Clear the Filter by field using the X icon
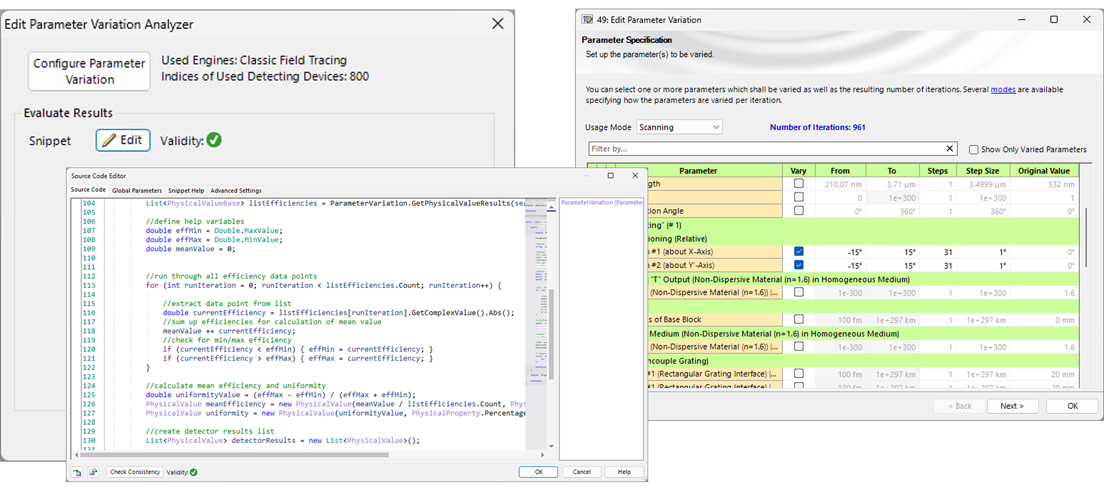The height and width of the screenshot is (491, 1104). click(x=950, y=149)
